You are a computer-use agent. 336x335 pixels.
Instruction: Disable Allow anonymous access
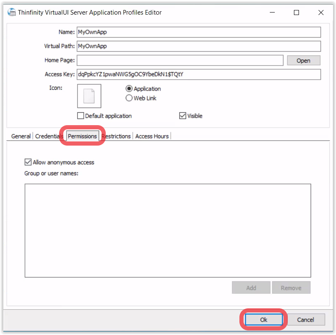click(28, 162)
